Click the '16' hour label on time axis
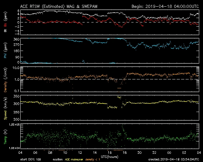The height and width of the screenshot is (162, 203). [110, 153]
